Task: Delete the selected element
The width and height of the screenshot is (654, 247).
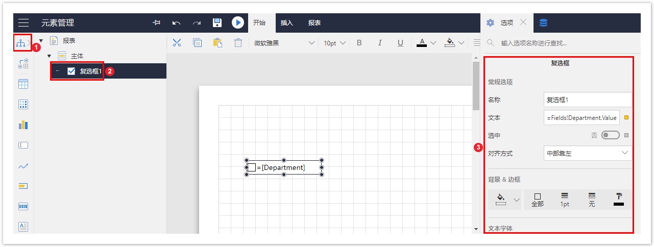Action: [238, 43]
